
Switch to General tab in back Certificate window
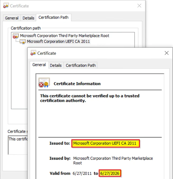tap(12, 18)
